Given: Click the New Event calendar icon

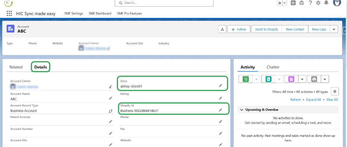Looking at the screenshot, I should pos(291,79).
